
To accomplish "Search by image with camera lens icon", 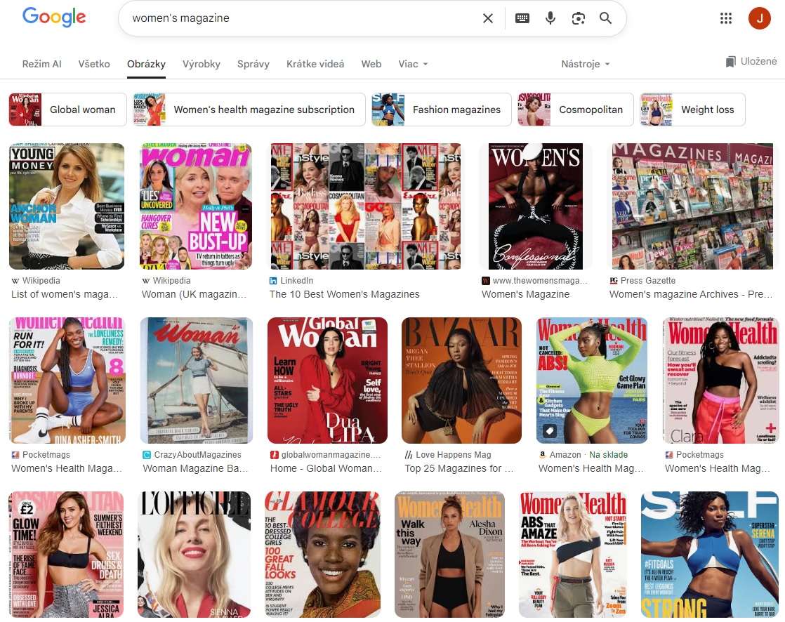I will click(x=579, y=18).
